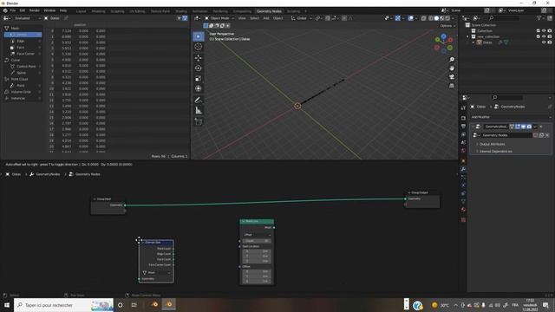The image size is (555, 312).
Task: Open the Add Modifier dropdown
Action: coord(511,117)
